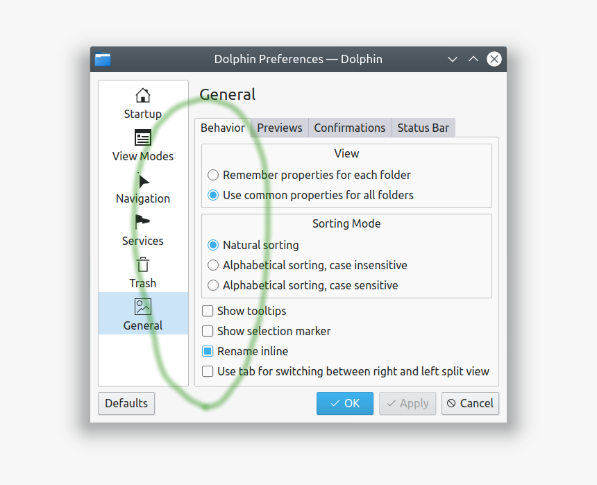Image resolution: width=597 pixels, height=485 pixels.
Task: Choose Natural sorting option
Action: pyautogui.click(x=253, y=245)
